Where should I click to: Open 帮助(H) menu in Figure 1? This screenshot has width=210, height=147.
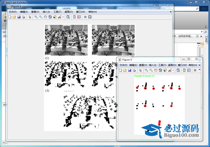click(93, 12)
